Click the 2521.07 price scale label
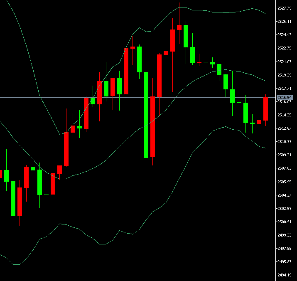This screenshot has width=297, height=281. pos(285,62)
